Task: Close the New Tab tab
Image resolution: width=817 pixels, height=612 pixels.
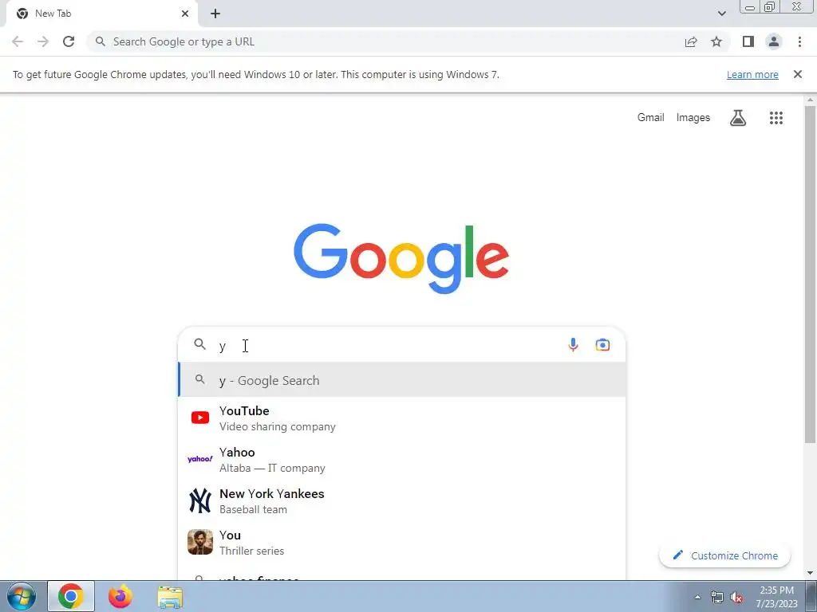Action: tap(185, 14)
